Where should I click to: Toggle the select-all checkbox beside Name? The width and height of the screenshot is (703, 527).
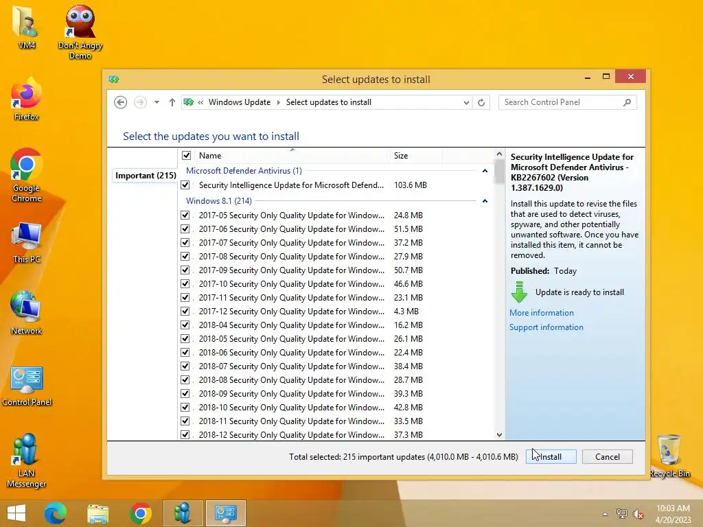click(x=186, y=156)
